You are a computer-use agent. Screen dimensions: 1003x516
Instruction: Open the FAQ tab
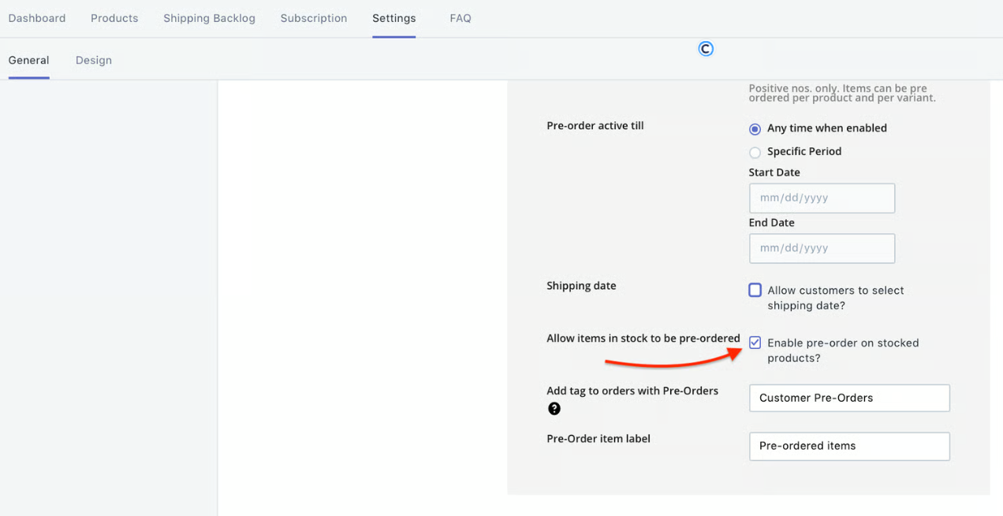(460, 18)
